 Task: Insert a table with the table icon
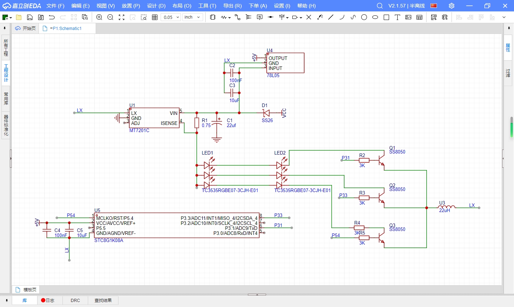tap(419, 17)
